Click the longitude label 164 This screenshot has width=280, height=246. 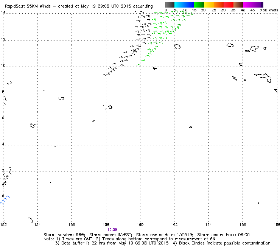click(208, 224)
